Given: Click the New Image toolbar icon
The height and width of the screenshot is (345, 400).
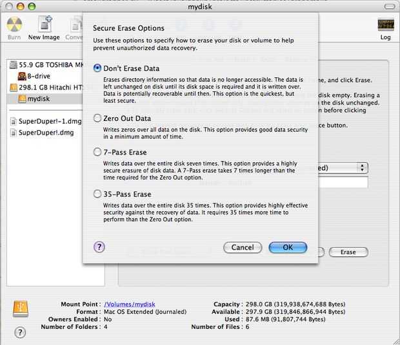Looking at the screenshot, I should 44,26.
